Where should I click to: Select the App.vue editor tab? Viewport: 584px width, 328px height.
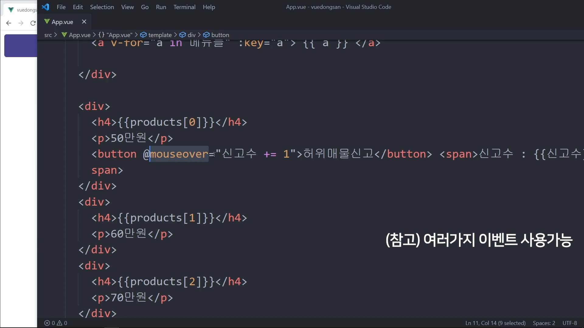(62, 22)
